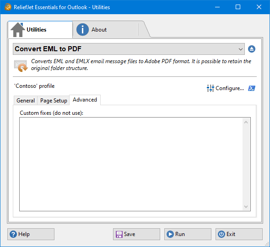The image size is (270, 247).
Task: Click inside the Custom fixes text area
Action: (x=131, y=164)
